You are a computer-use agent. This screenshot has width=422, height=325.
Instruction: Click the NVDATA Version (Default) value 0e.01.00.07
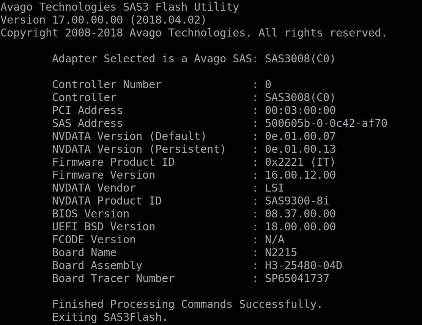pos(300,136)
